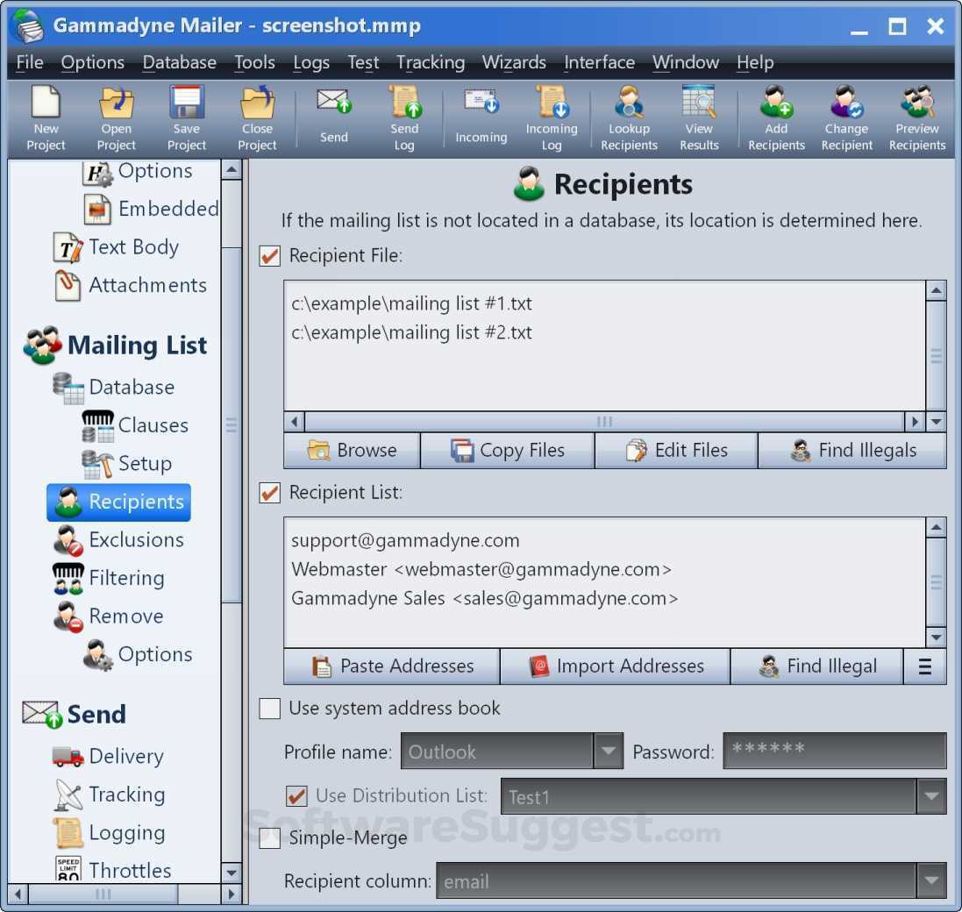Expand the Recipient column email dropdown

click(x=931, y=881)
